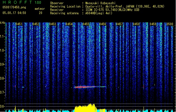
Task: Click the 0459 time marker
Action: click(x=153, y=24)
